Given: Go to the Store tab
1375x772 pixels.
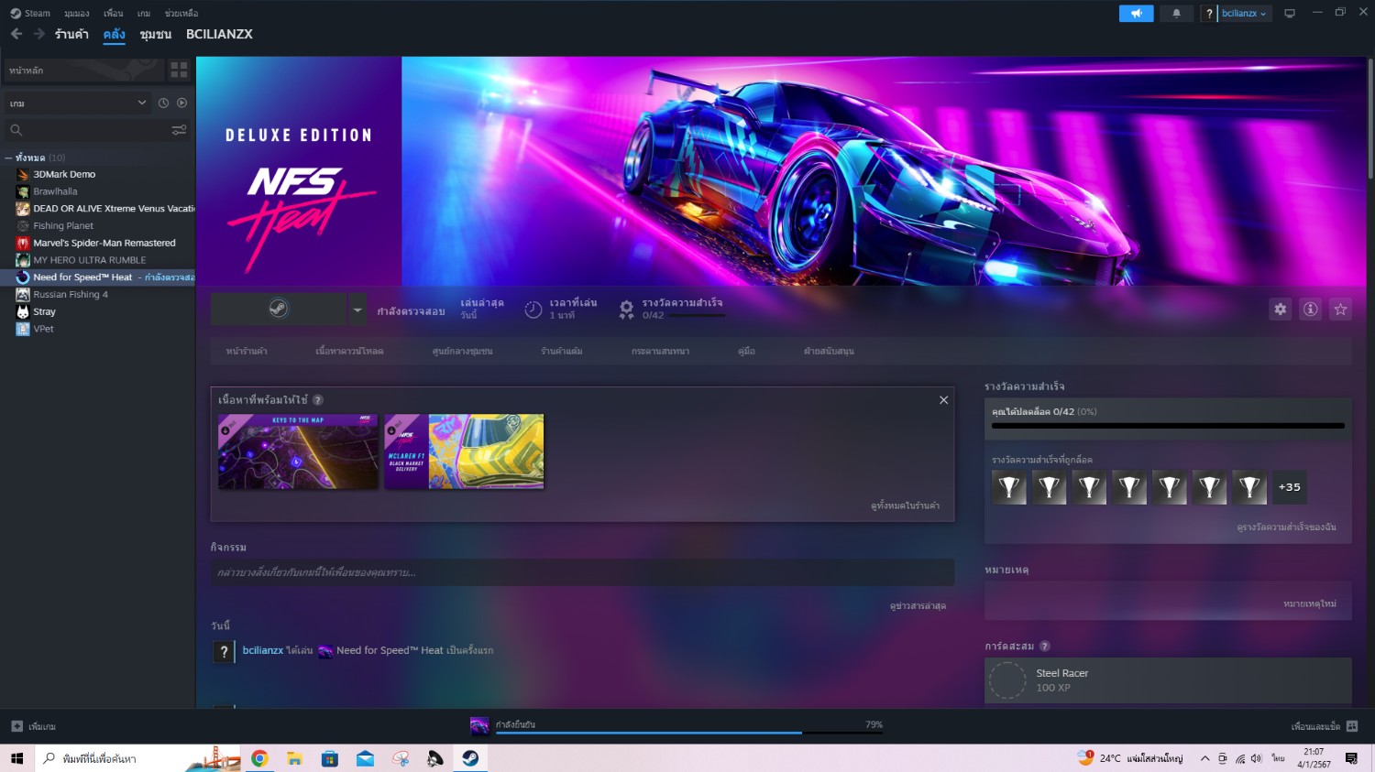Looking at the screenshot, I should click(71, 34).
